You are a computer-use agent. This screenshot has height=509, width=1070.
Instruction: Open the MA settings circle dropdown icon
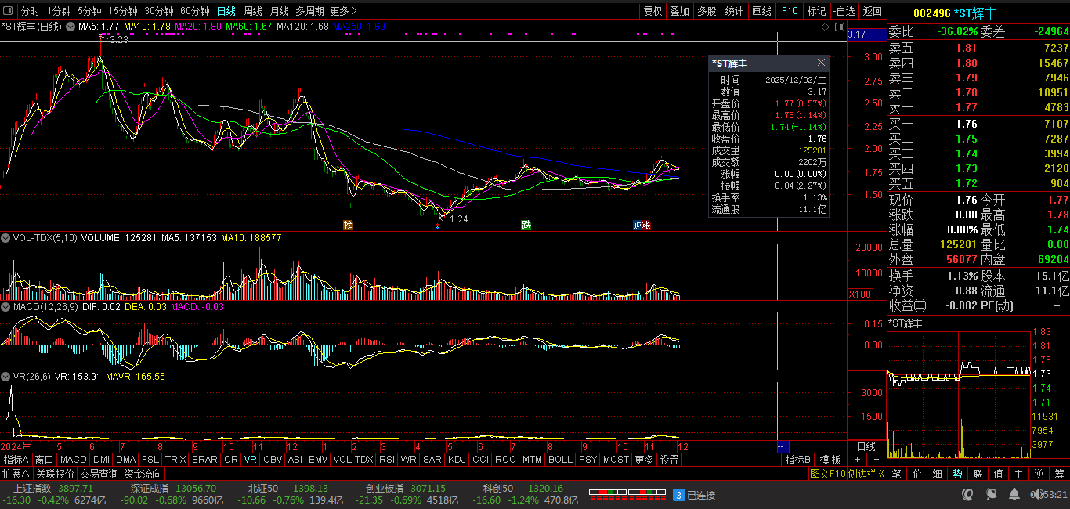(x=70, y=27)
